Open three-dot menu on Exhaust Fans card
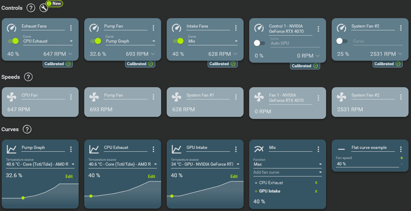This screenshot has height=211, width=411. [x=71, y=28]
